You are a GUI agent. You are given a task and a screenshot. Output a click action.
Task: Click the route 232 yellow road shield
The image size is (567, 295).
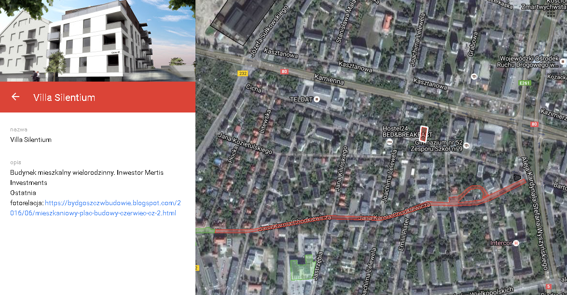tap(243, 73)
